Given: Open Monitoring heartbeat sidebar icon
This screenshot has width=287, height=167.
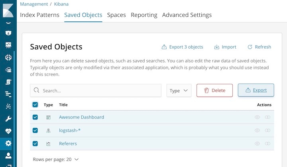Looking at the screenshot, I should 8,131.
